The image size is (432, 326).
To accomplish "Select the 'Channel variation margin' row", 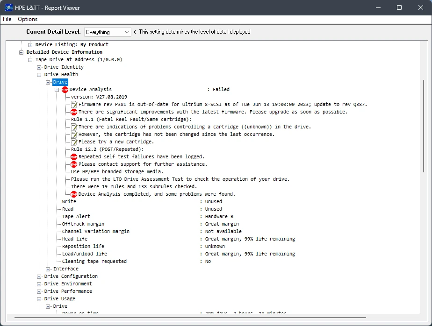I will (152, 231).
